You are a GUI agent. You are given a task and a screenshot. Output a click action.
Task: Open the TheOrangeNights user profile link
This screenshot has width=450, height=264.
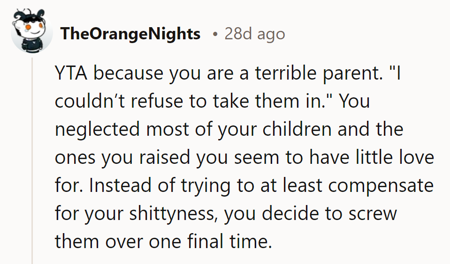pos(130,34)
